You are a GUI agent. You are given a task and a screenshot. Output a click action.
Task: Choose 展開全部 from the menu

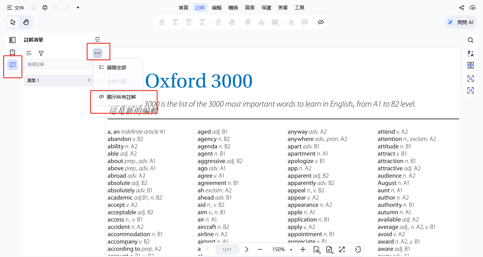118,67
